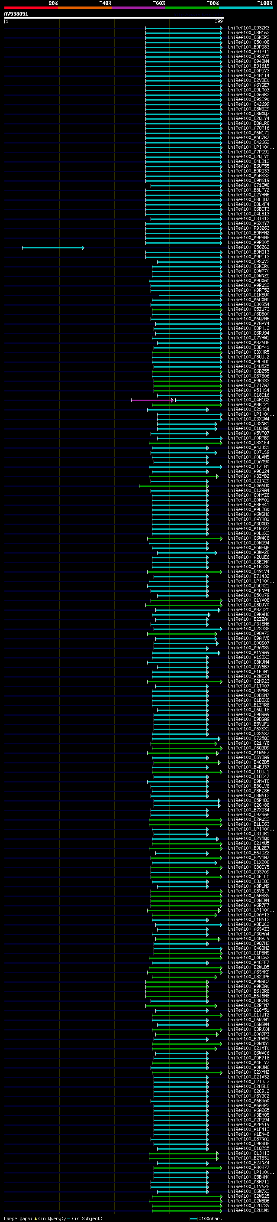Click the green alignment bar for Q0A6U0

pyautogui.click(x=174, y=486)
